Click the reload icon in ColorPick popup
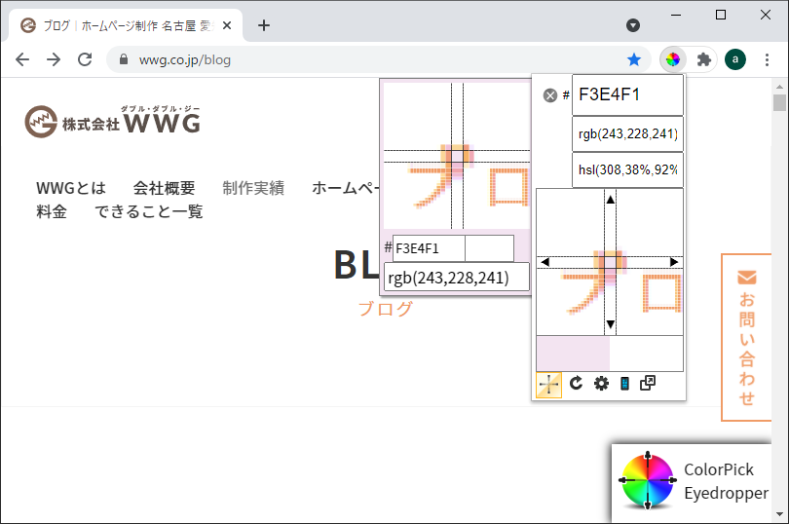 [x=576, y=384]
